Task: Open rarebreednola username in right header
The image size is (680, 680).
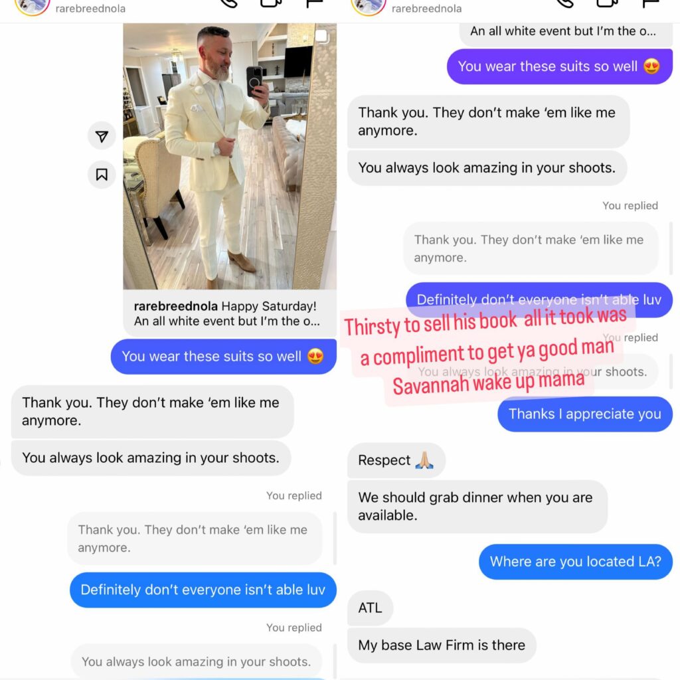Action: pos(427,8)
